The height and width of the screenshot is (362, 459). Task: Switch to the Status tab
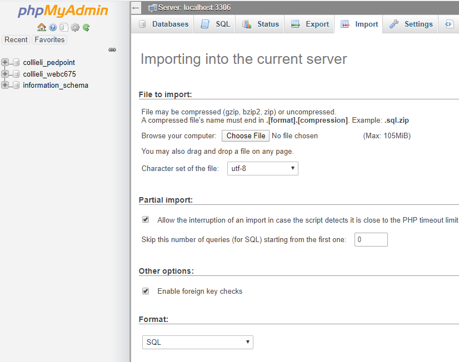260,24
